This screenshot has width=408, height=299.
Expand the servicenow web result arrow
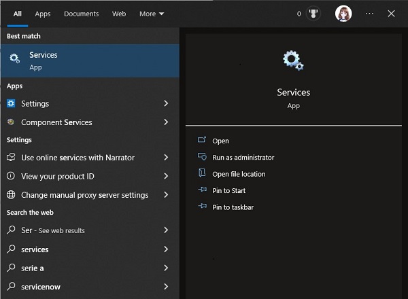[x=166, y=287]
